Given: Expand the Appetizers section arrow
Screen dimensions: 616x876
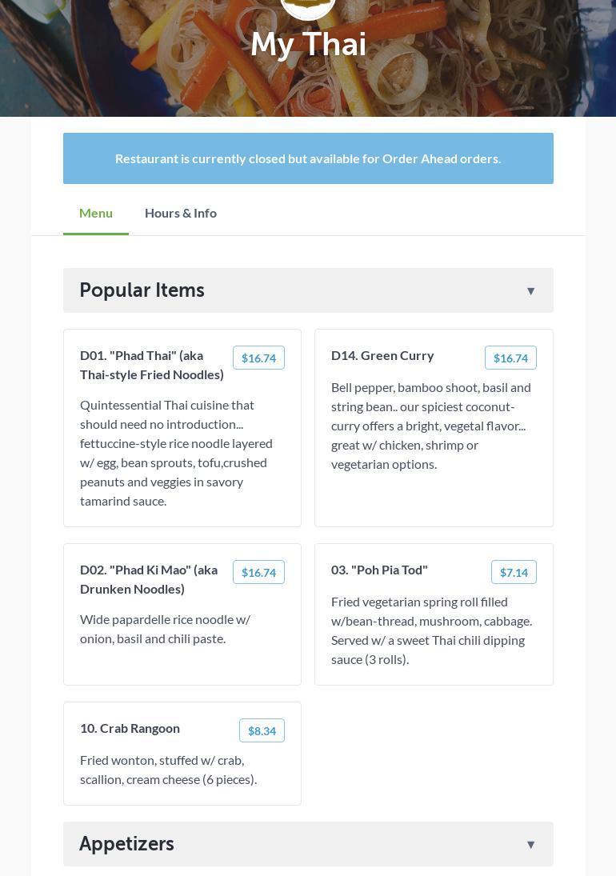Looking at the screenshot, I should click(x=530, y=845).
